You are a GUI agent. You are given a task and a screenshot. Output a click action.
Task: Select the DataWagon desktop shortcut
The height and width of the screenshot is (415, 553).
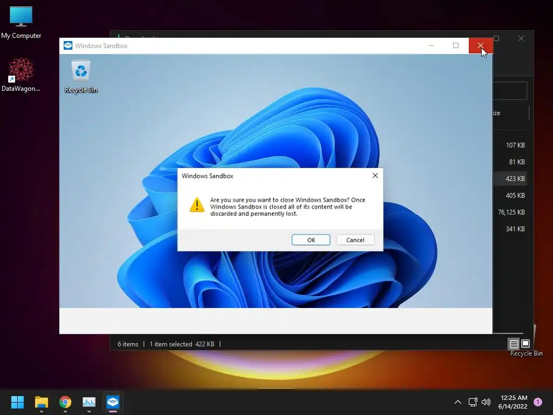[x=21, y=75]
